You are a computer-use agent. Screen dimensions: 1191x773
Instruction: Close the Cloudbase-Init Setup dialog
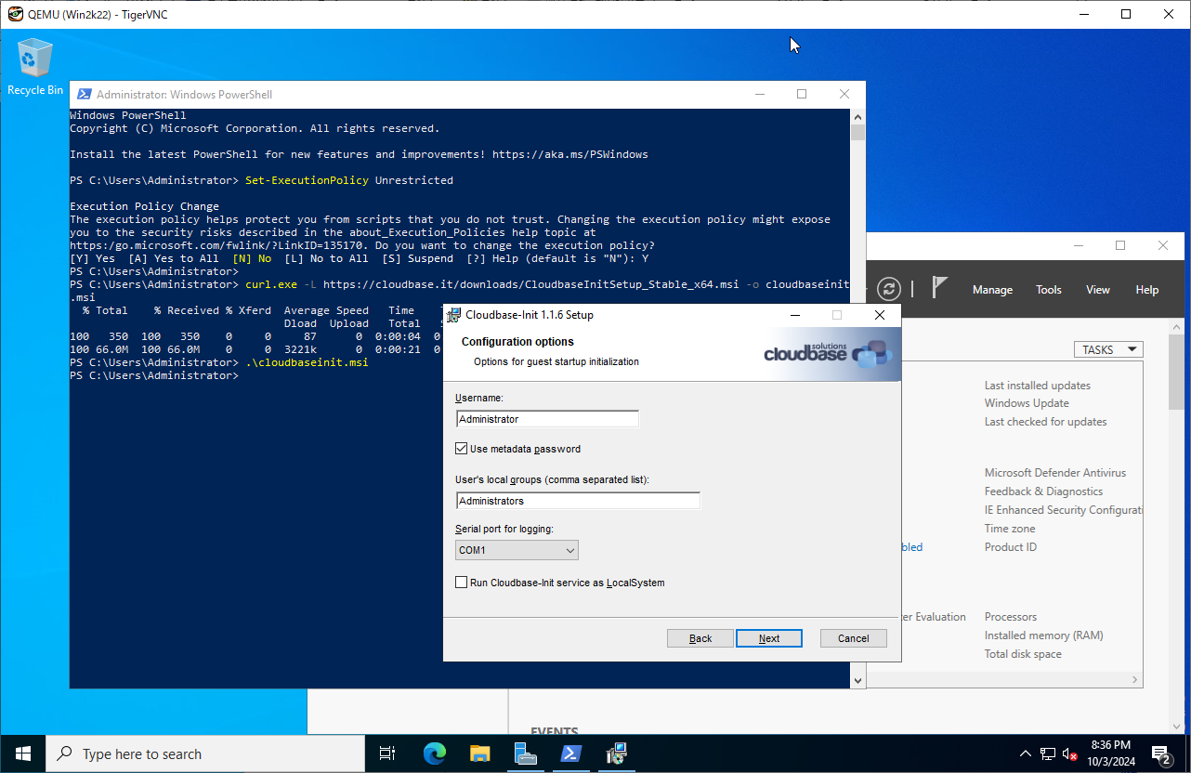(x=879, y=315)
